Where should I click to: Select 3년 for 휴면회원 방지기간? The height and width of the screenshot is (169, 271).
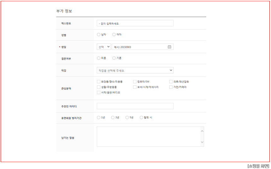pyautogui.click(x=113, y=117)
